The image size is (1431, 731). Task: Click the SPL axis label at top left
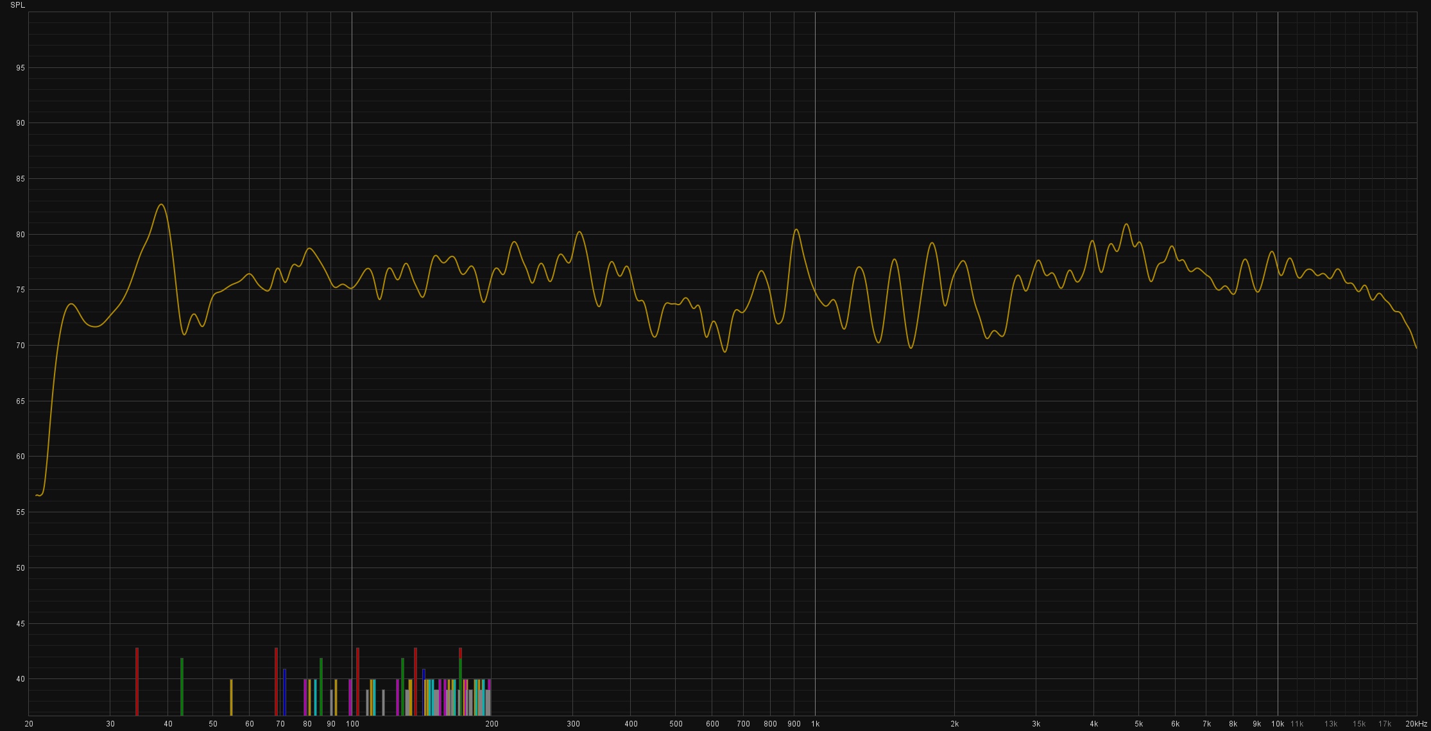17,5
